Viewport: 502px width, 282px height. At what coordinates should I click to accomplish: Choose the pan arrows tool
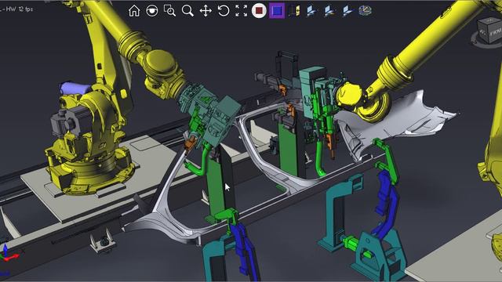206,10
